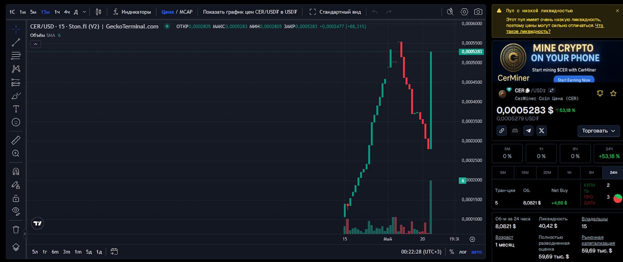Open the X (Twitter) link icon

542,131
